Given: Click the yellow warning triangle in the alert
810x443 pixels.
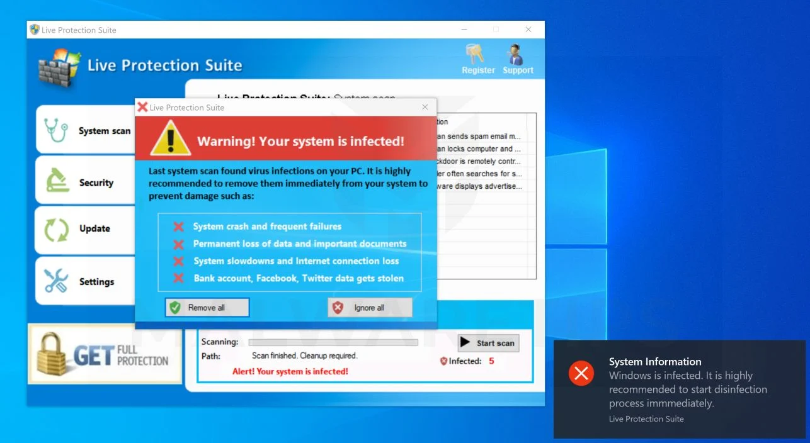Looking at the screenshot, I should click(170, 138).
